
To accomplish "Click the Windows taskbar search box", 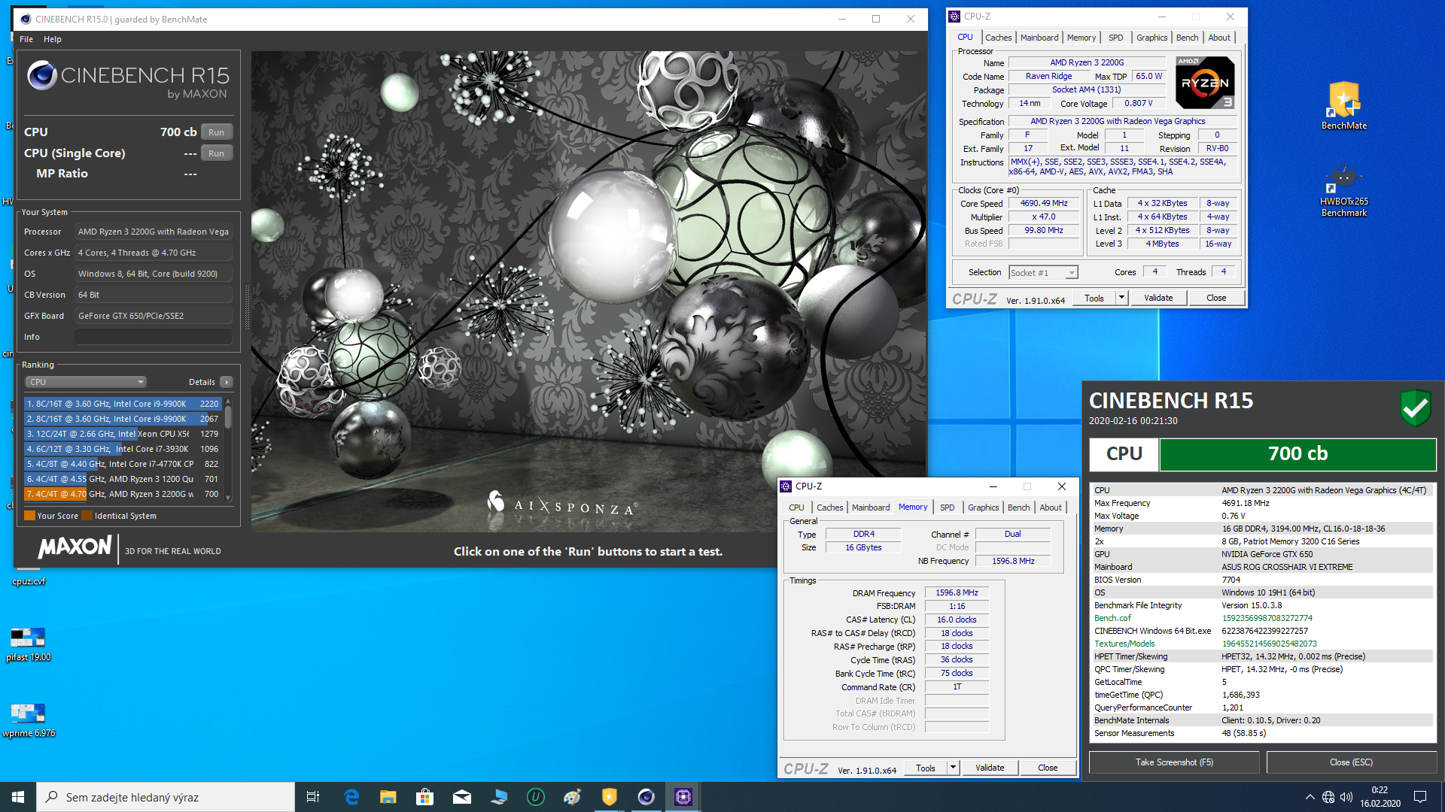I will pyautogui.click(x=166, y=797).
